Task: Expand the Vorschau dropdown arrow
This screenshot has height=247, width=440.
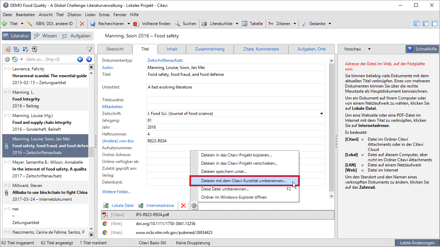Action: (369, 49)
